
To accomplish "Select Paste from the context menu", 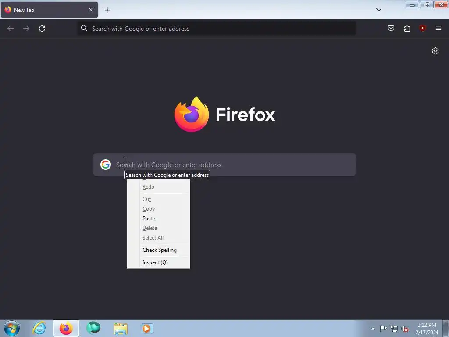I will (158, 219).
